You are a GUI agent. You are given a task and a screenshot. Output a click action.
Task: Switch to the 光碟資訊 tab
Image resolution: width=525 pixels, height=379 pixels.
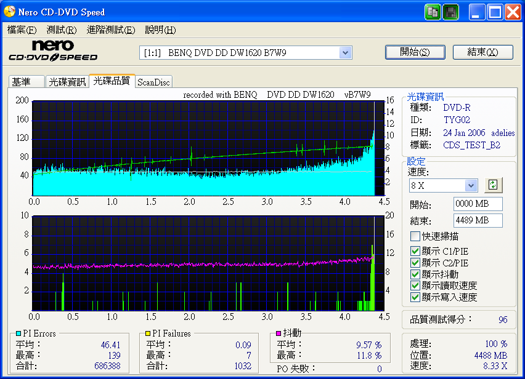pyautogui.click(x=67, y=82)
